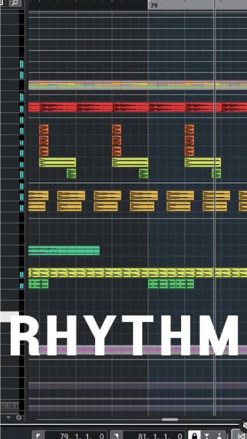
Task: Click the magnifier search icon above track list
Action: pos(15,3)
